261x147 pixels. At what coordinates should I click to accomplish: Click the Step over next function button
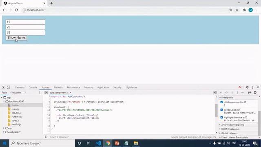tap(227, 93)
